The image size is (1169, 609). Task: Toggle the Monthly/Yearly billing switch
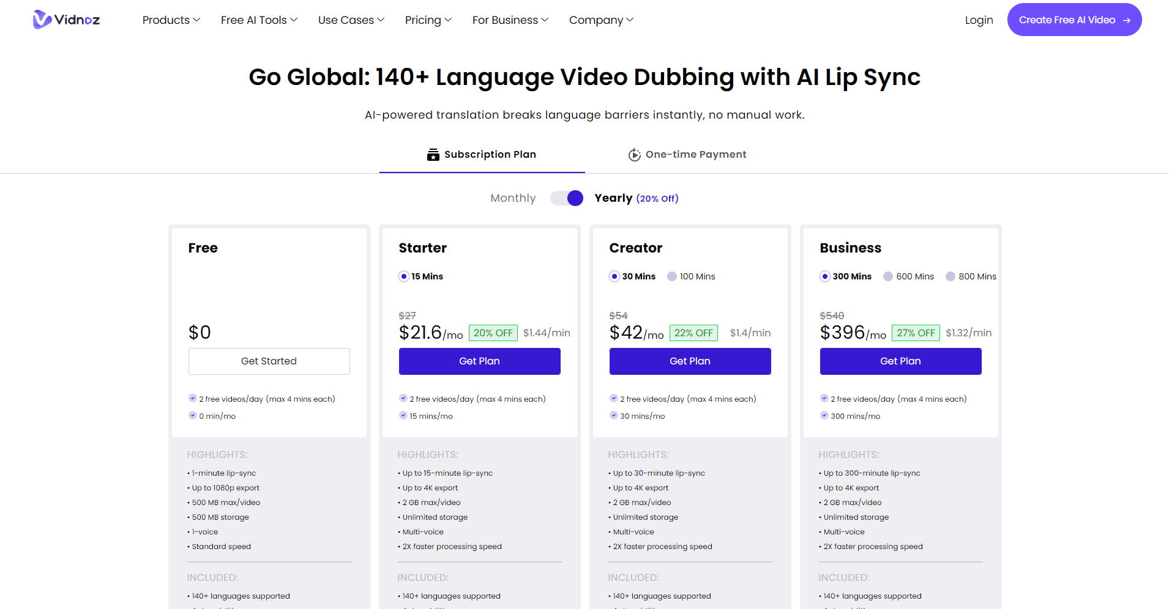(567, 198)
